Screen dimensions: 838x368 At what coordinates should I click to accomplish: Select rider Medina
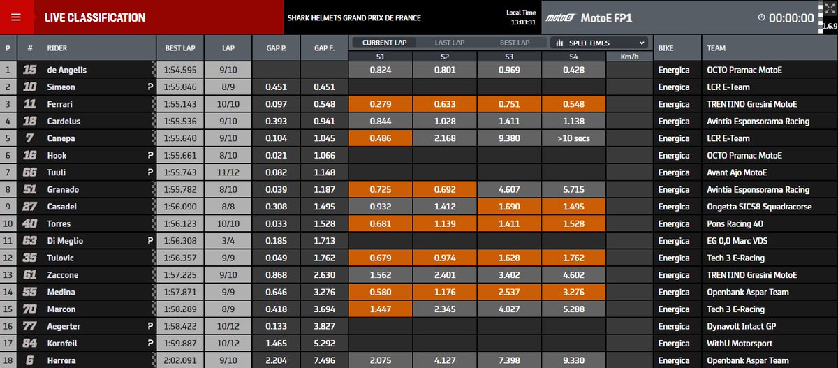[61, 292]
